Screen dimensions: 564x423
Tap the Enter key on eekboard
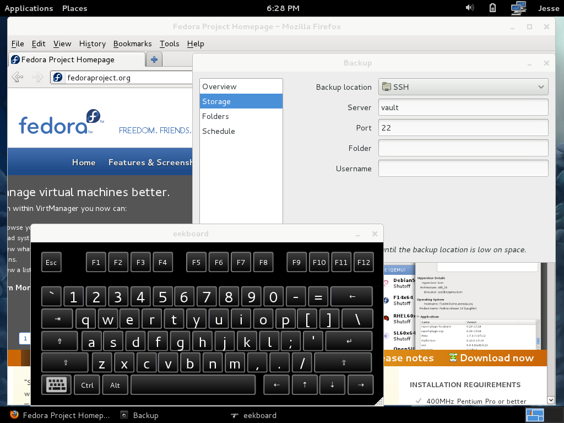349,341
